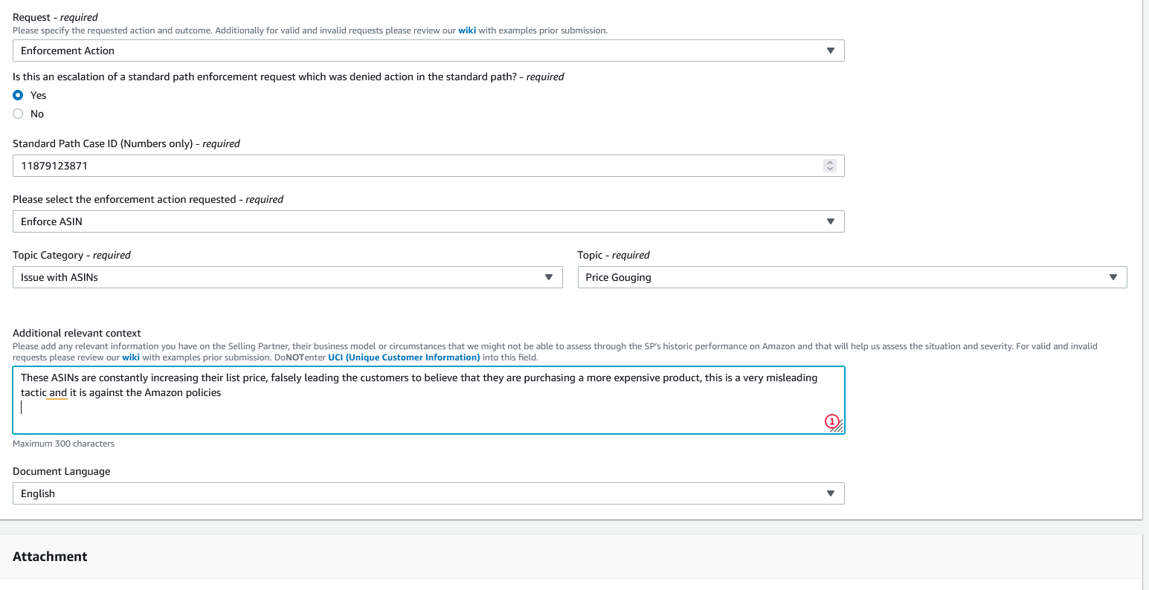Click the word "misleading" in the context text

point(791,377)
